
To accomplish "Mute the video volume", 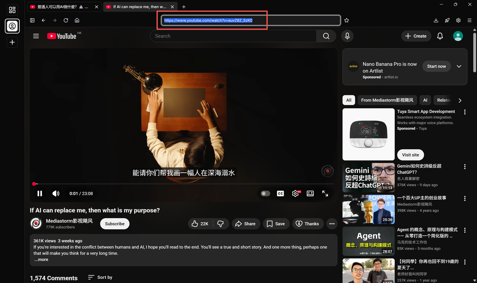I will 56,194.
